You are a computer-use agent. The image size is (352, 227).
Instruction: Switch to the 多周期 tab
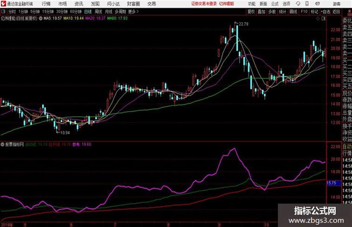click(x=120, y=12)
